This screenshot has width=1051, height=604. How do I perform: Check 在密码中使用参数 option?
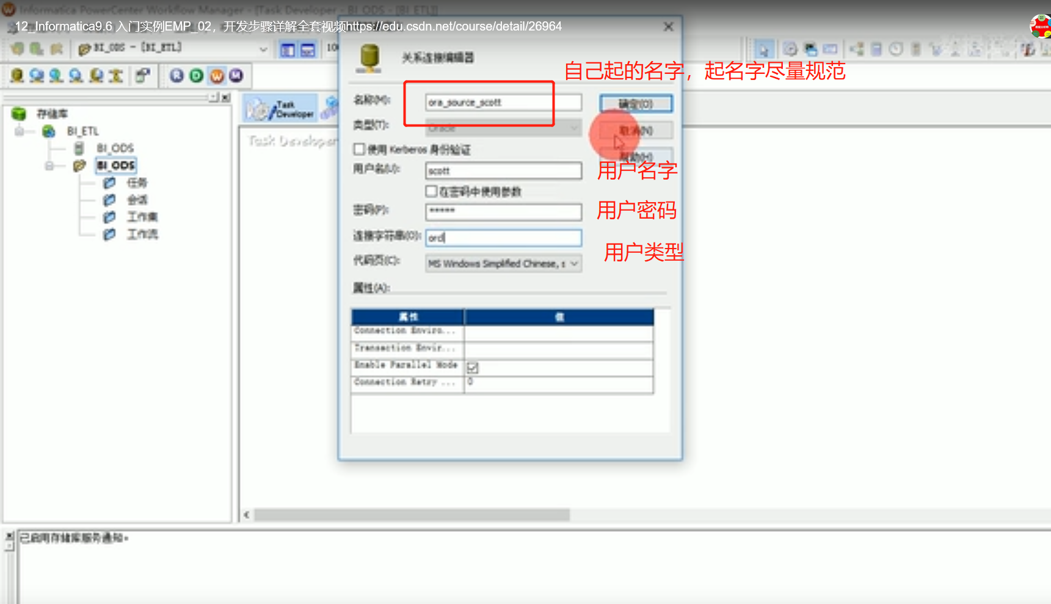click(431, 191)
